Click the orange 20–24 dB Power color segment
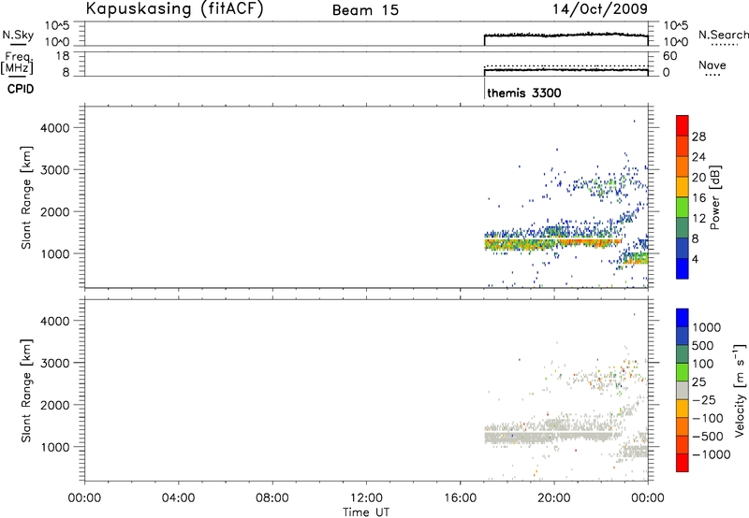This screenshot has width=749, height=518. [x=683, y=166]
